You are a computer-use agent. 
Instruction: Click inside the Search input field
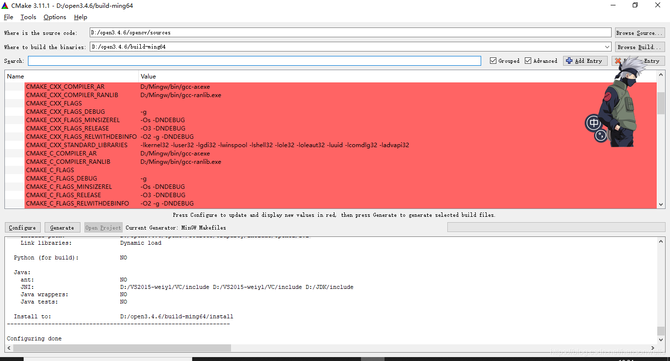[245, 60]
